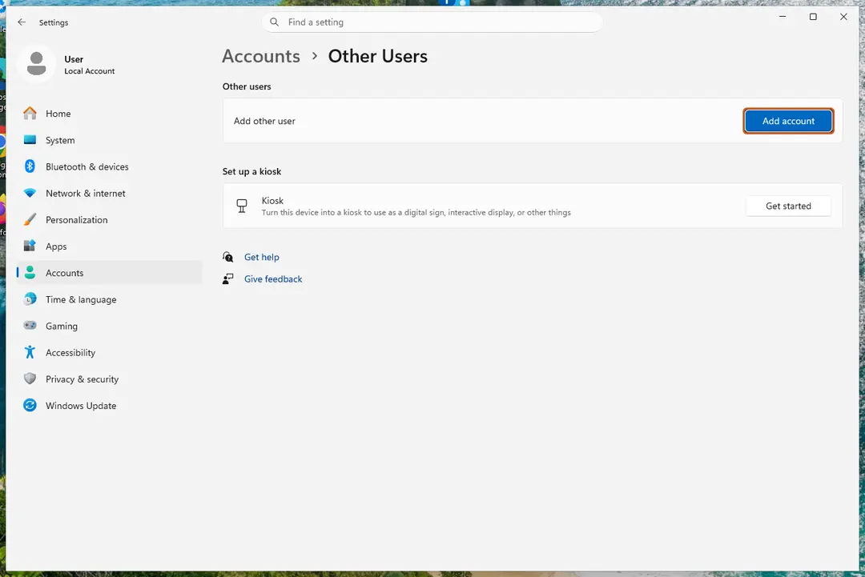Maximize the Settings window
865x577 pixels.
[813, 17]
